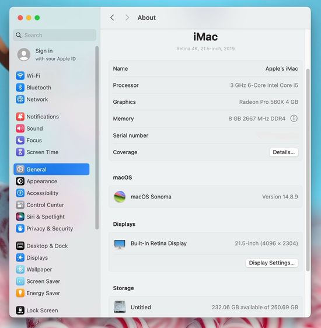This screenshot has width=321, height=328.
Task: Click the search magnifier icon
Action: [19, 35]
